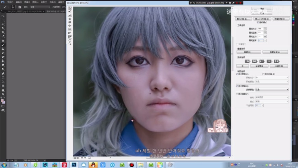Select the Freeze Mask tool
Screen dimensions: 298x168
[70, 33]
